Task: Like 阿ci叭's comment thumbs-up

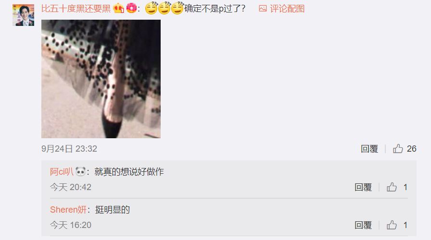Action: click(392, 187)
